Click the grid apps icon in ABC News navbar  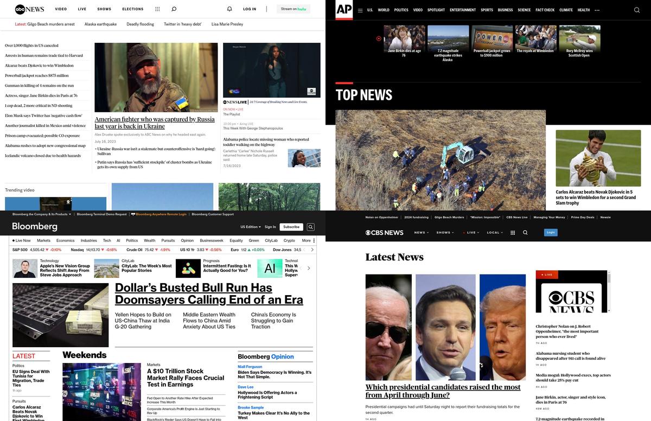[157, 9]
